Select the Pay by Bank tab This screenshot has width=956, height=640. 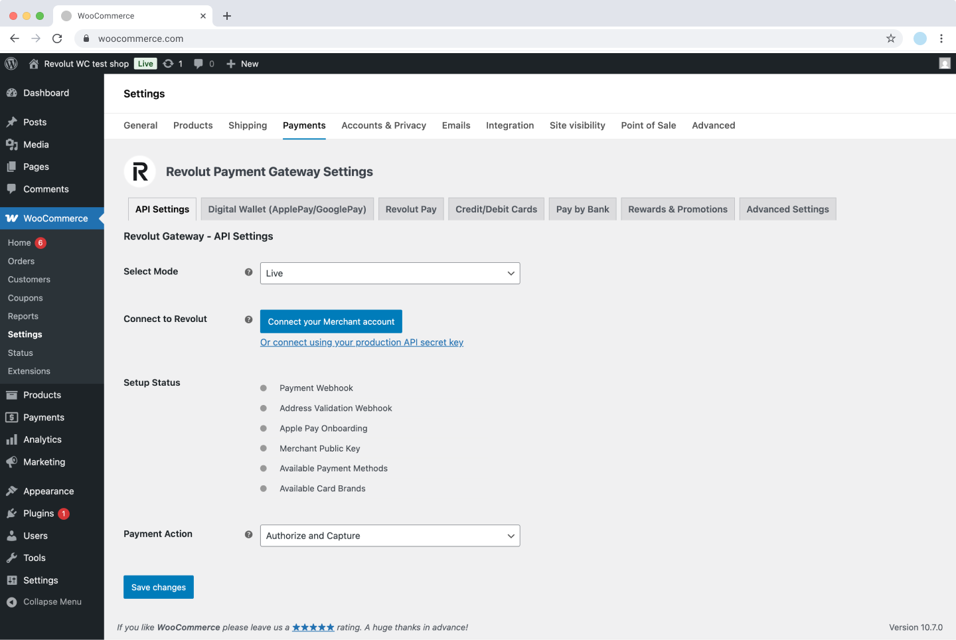(583, 209)
